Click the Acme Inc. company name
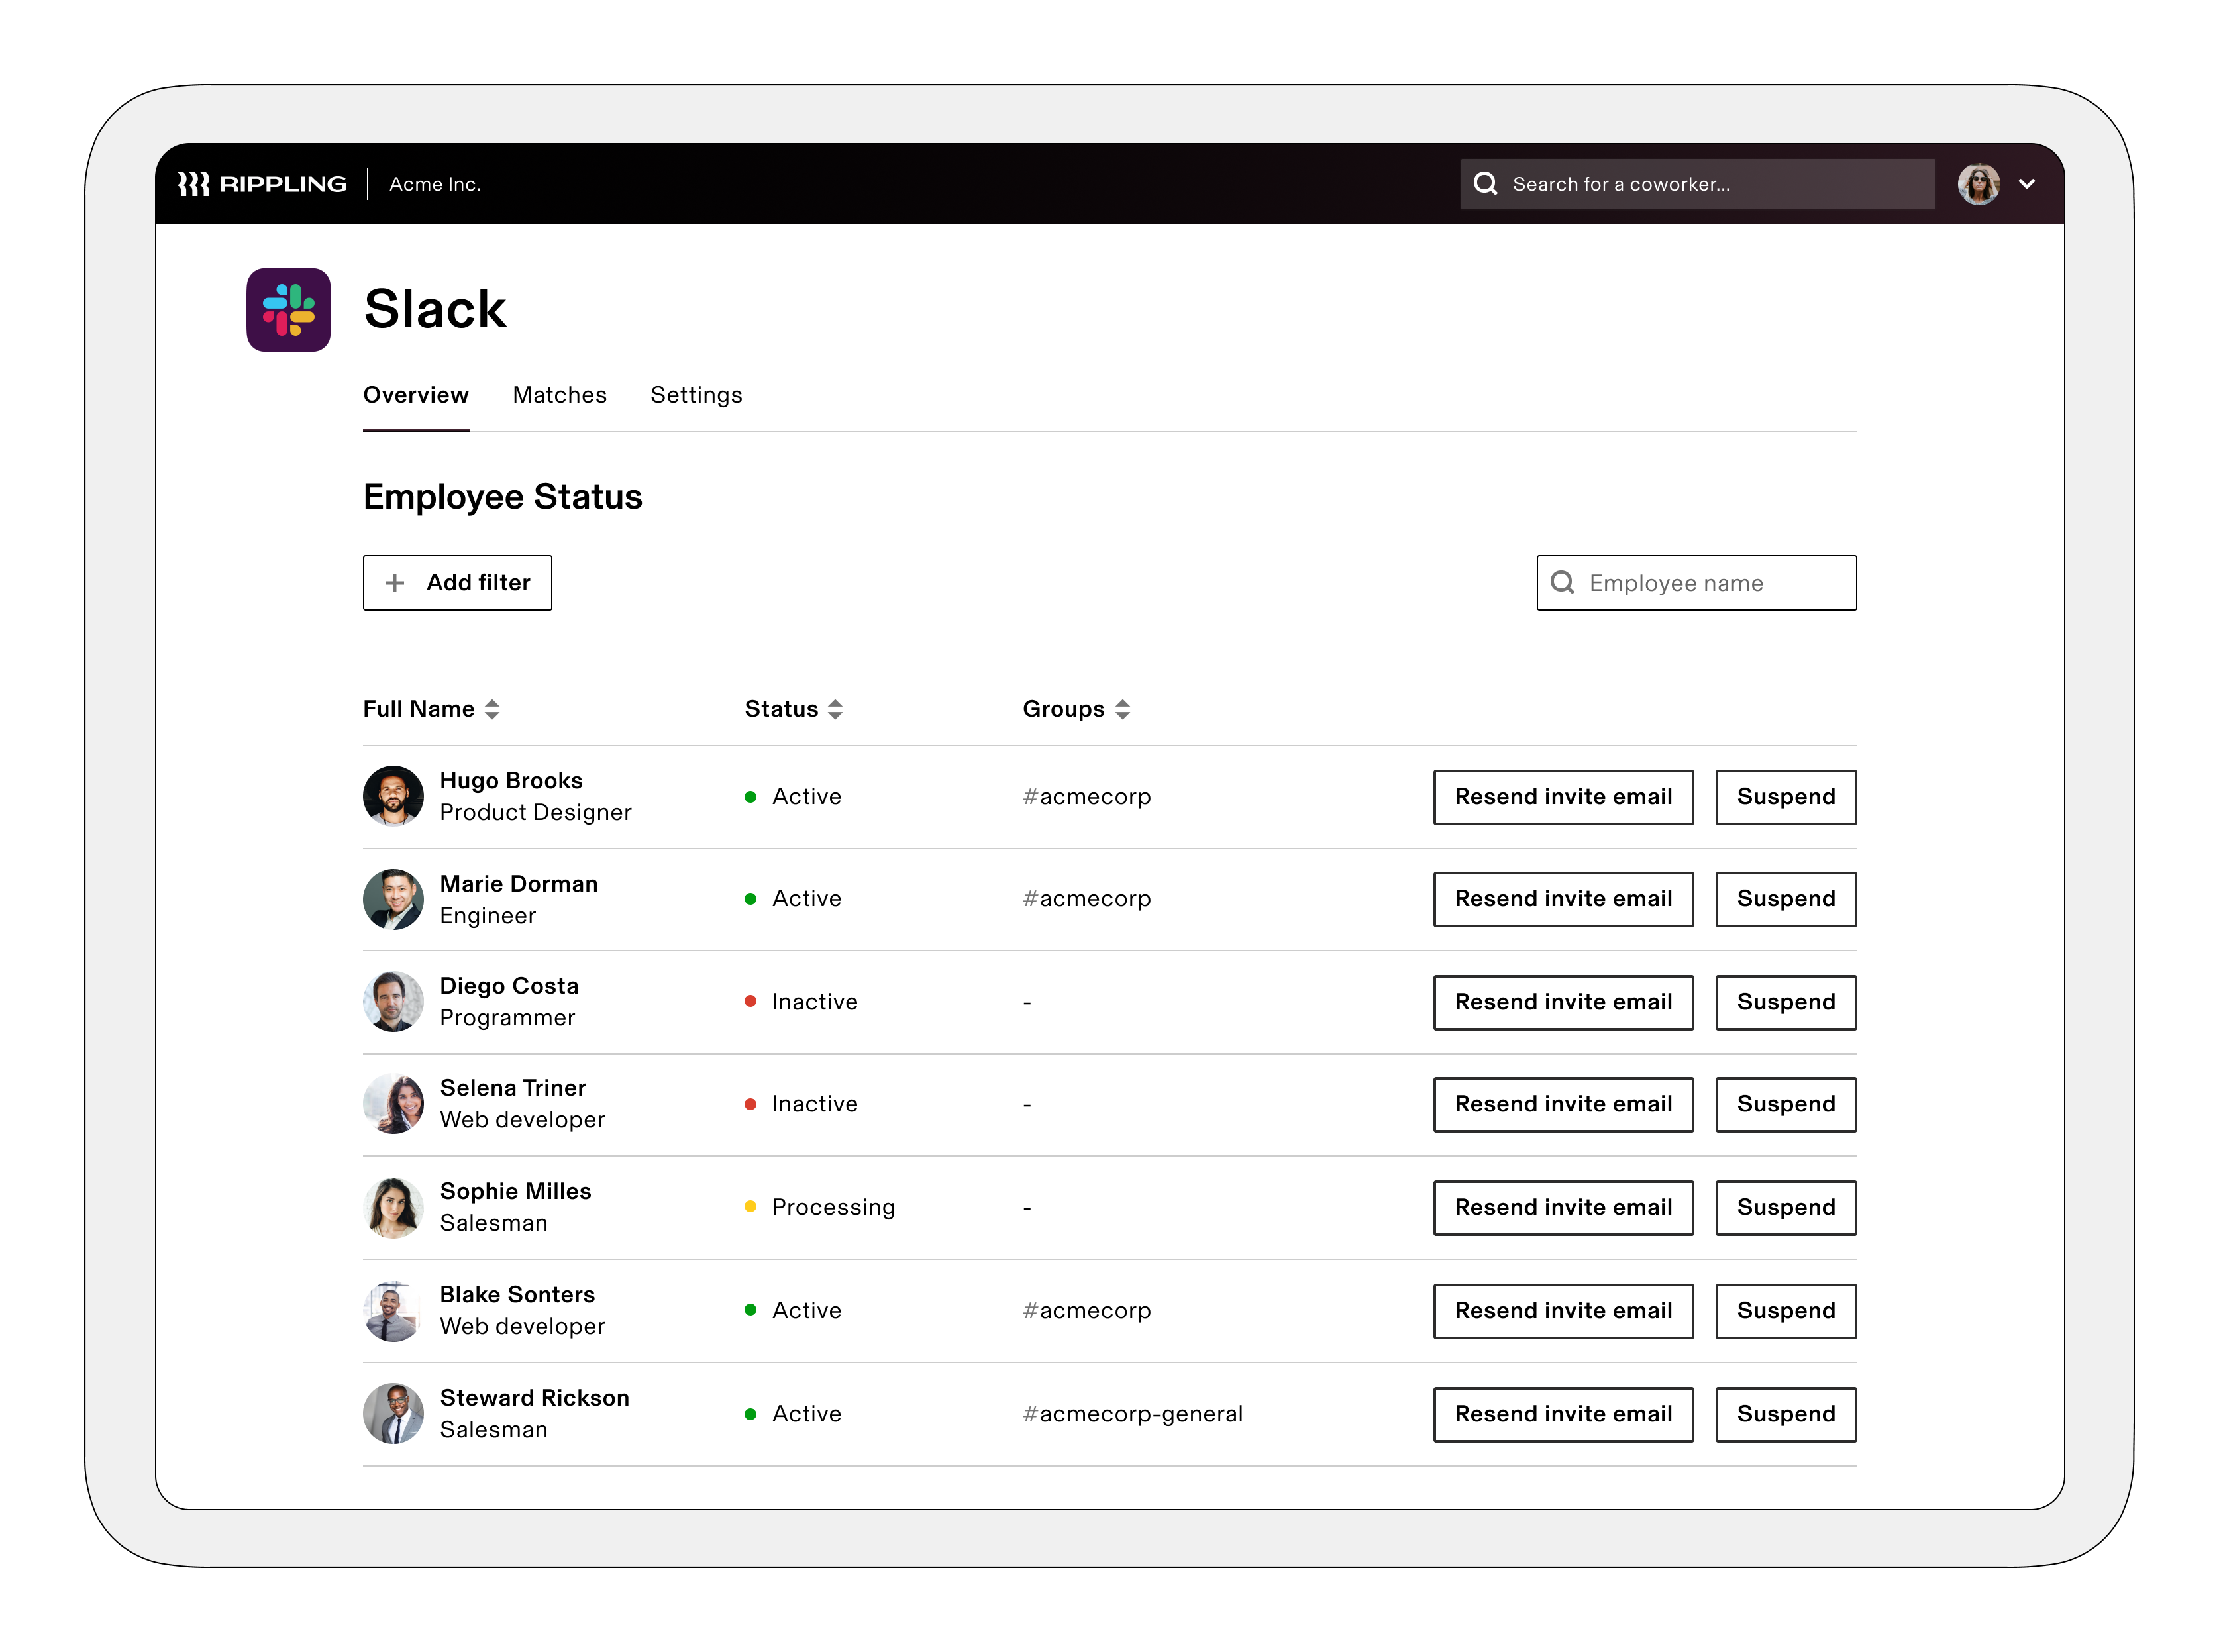The image size is (2219, 1652). [435, 184]
